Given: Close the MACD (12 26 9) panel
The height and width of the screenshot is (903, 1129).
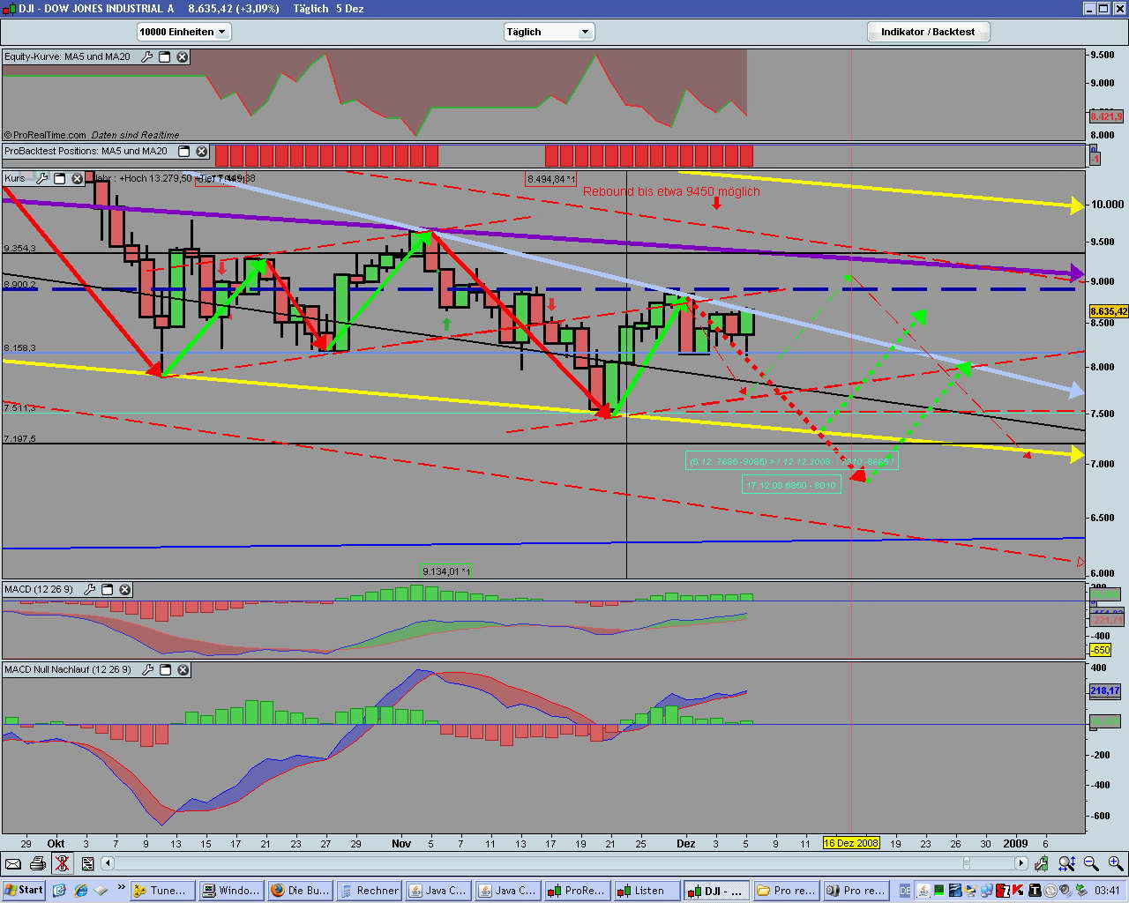Looking at the screenshot, I should (124, 589).
